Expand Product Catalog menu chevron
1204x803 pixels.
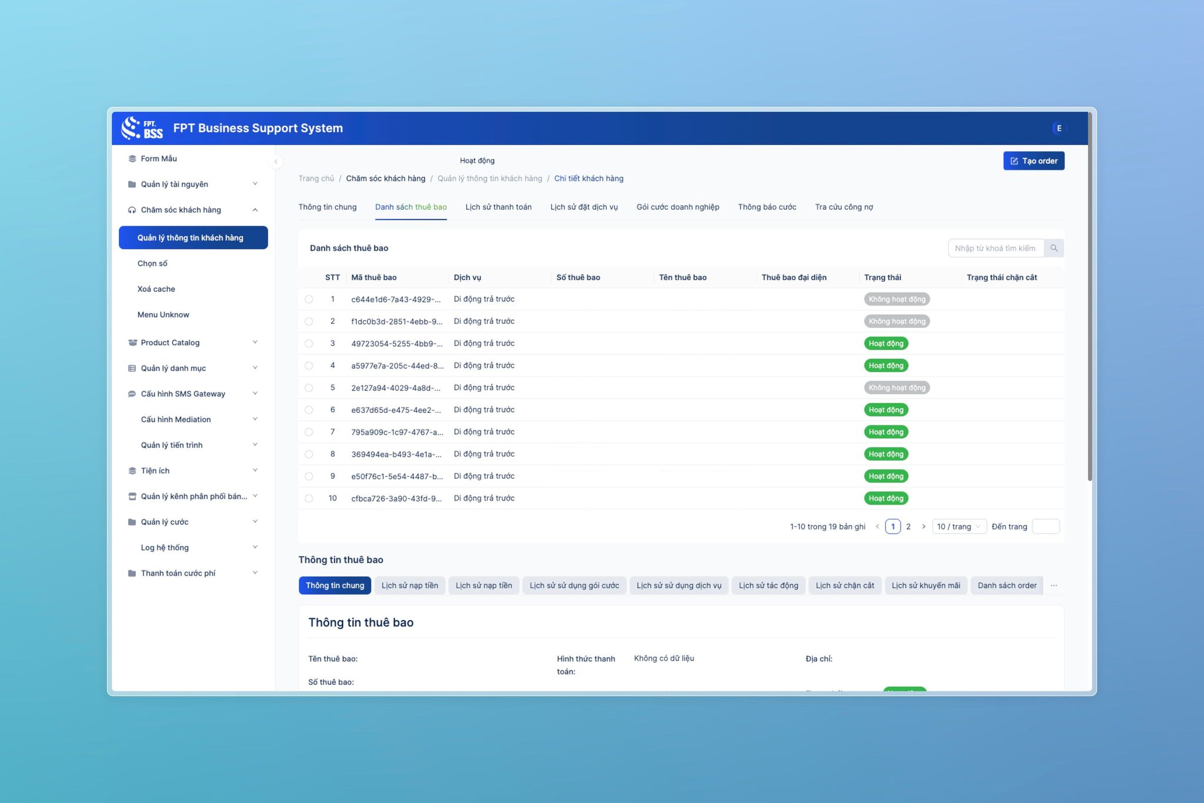[x=255, y=342]
